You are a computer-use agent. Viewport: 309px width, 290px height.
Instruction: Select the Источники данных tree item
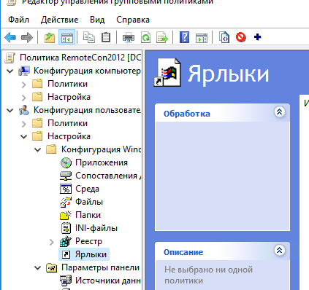pos(108,281)
